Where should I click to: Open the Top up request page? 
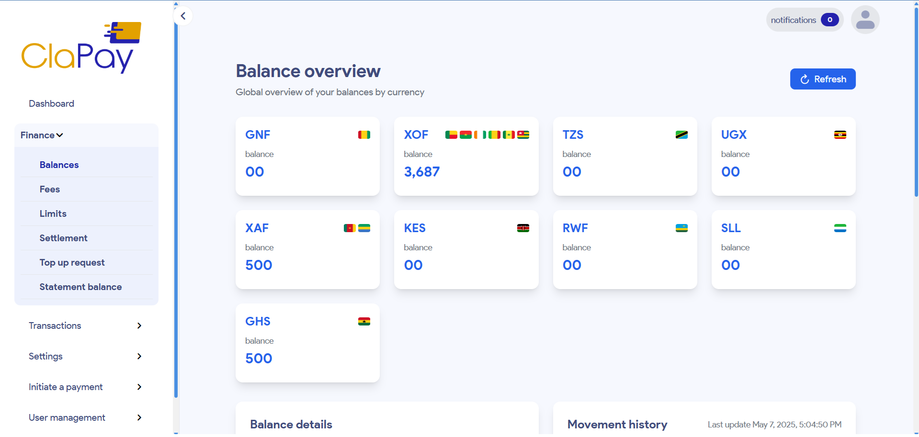72,262
